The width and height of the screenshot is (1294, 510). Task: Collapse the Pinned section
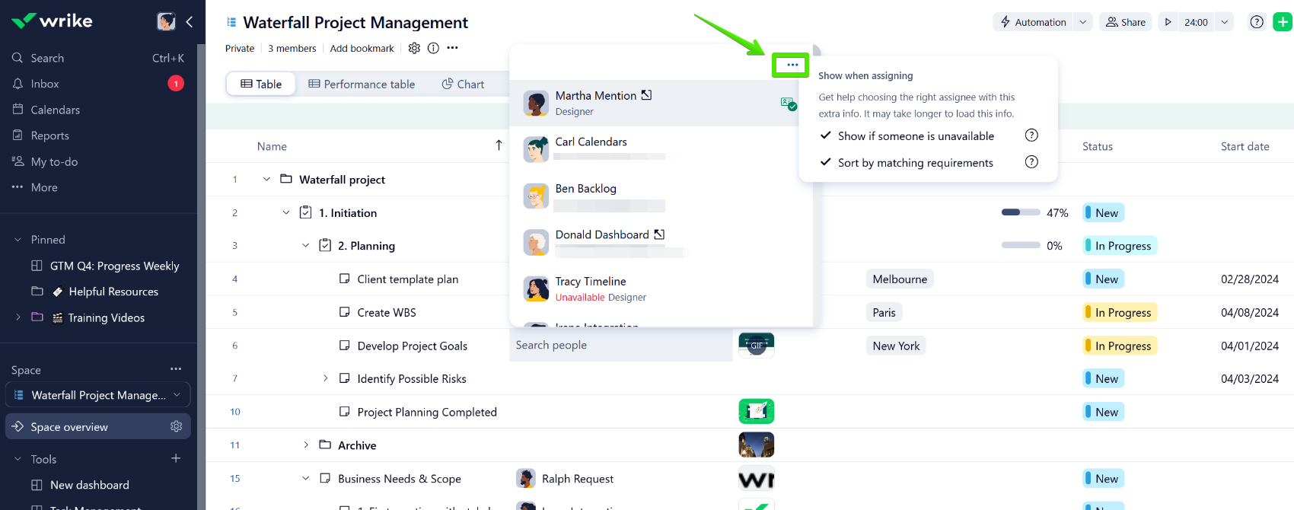coord(18,240)
